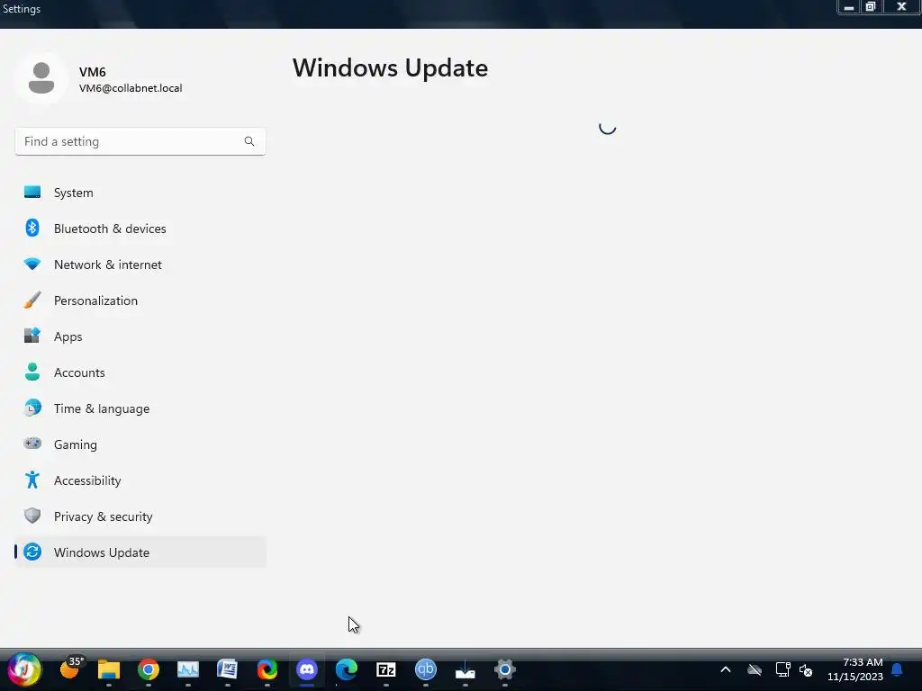
Task: Open Bluetooth & devices settings
Action: (140, 229)
